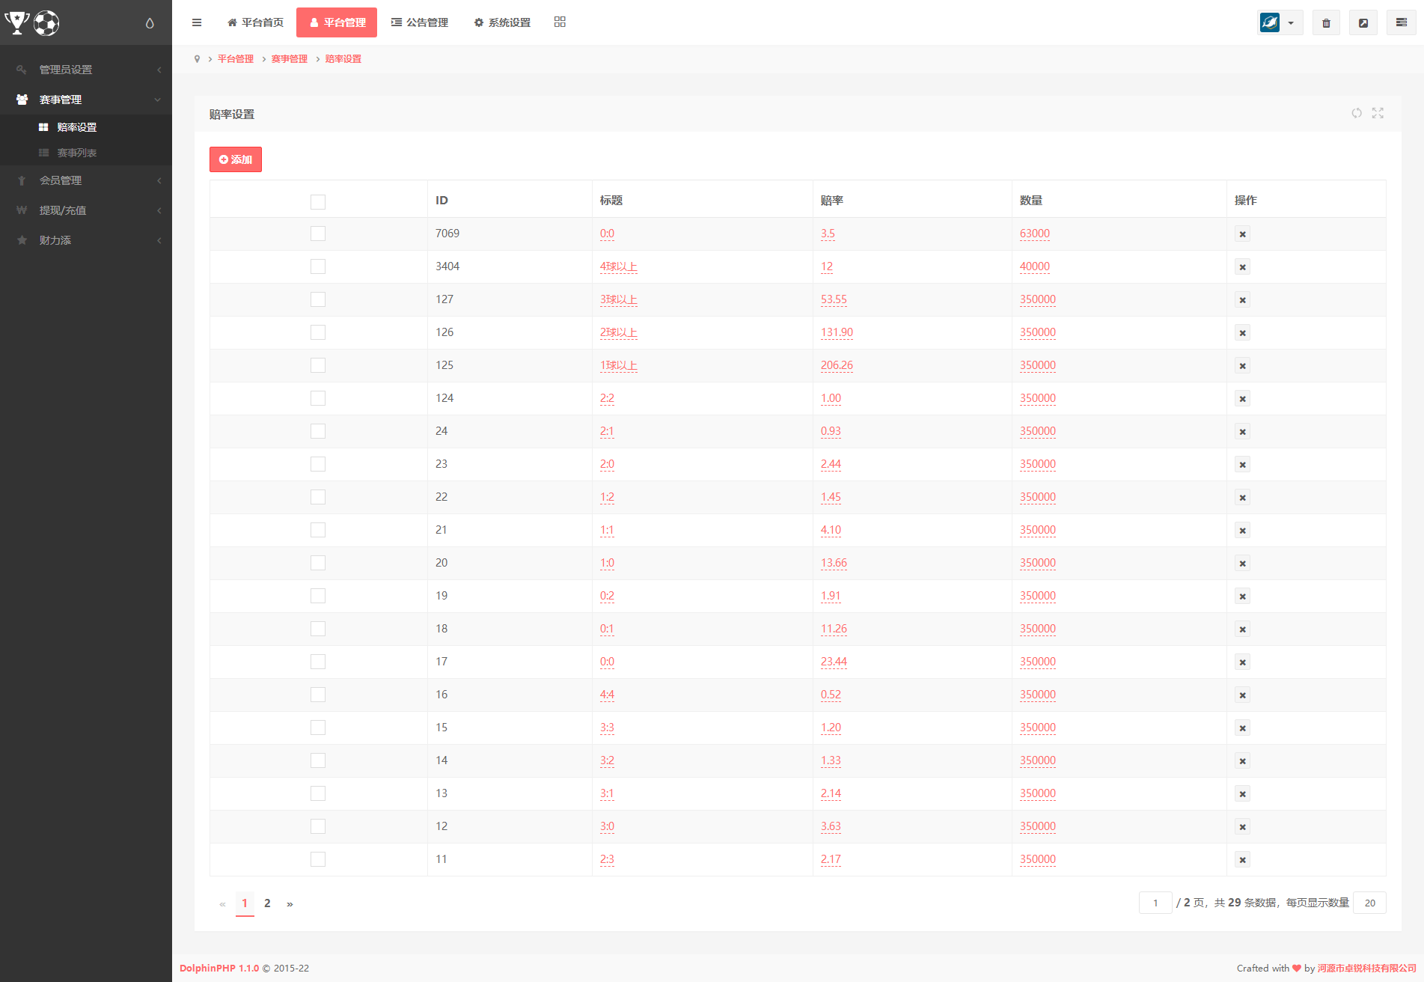The width and height of the screenshot is (1424, 982).
Task: Delete row with ID 3404
Action: coord(1242,267)
